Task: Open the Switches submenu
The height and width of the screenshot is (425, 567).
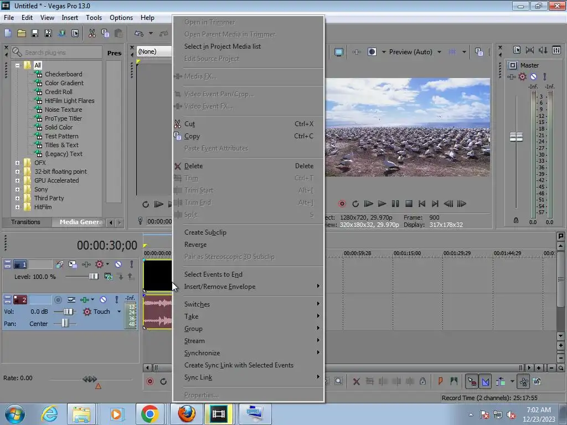Action: point(249,304)
